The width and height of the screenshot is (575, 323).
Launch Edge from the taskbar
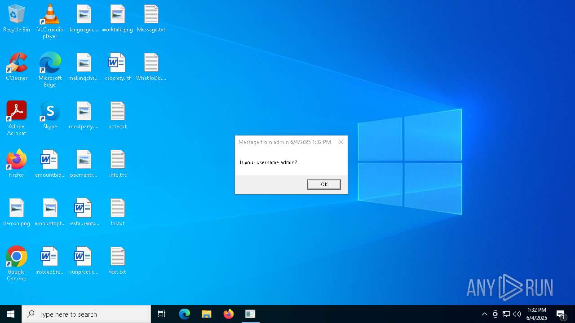pos(185,314)
